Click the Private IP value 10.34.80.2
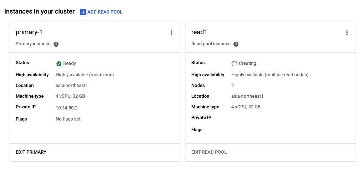Viewport: 363px width, 169px height. tap(67, 108)
